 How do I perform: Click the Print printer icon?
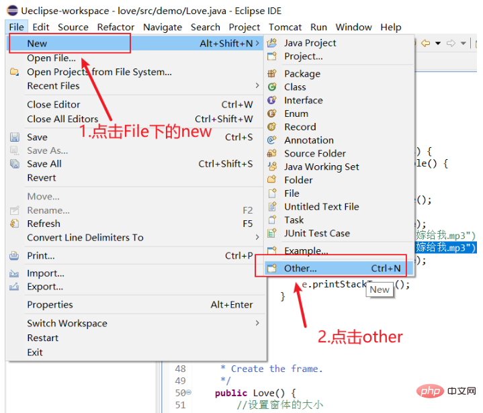click(x=14, y=256)
